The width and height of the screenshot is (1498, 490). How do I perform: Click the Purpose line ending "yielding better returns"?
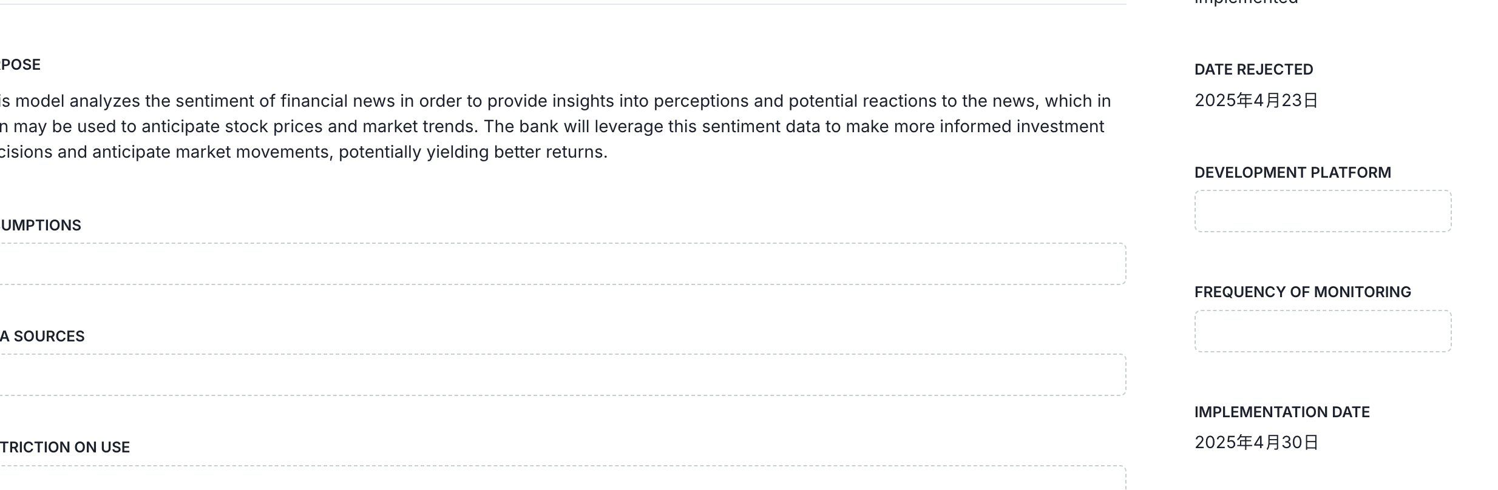click(303, 152)
